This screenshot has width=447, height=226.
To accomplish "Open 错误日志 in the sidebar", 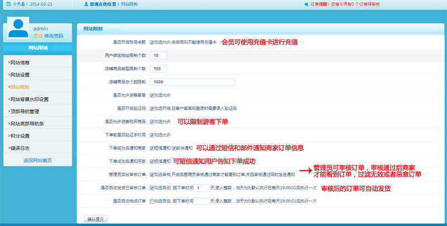I will click(22, 148).
